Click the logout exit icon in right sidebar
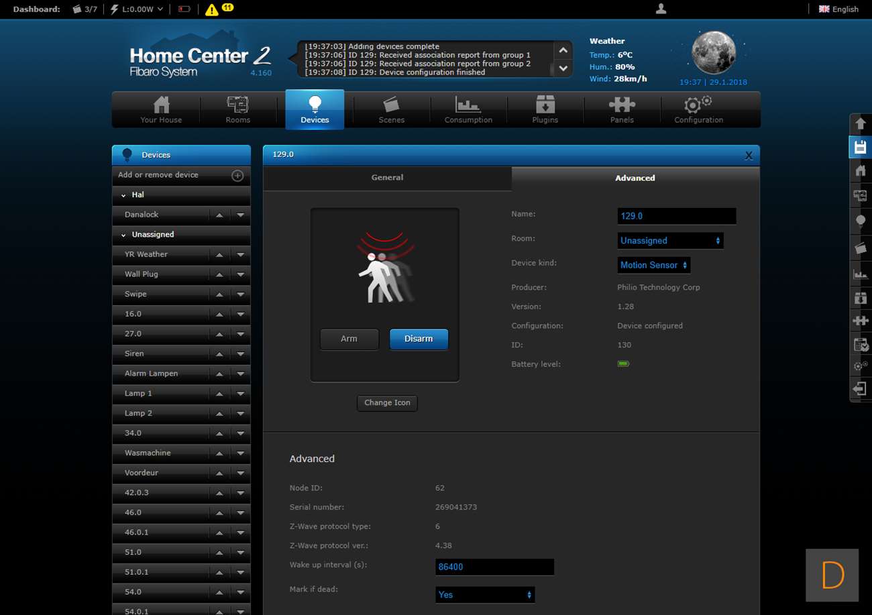Viewport: 872px width, 615px height. tap(861, 389)
